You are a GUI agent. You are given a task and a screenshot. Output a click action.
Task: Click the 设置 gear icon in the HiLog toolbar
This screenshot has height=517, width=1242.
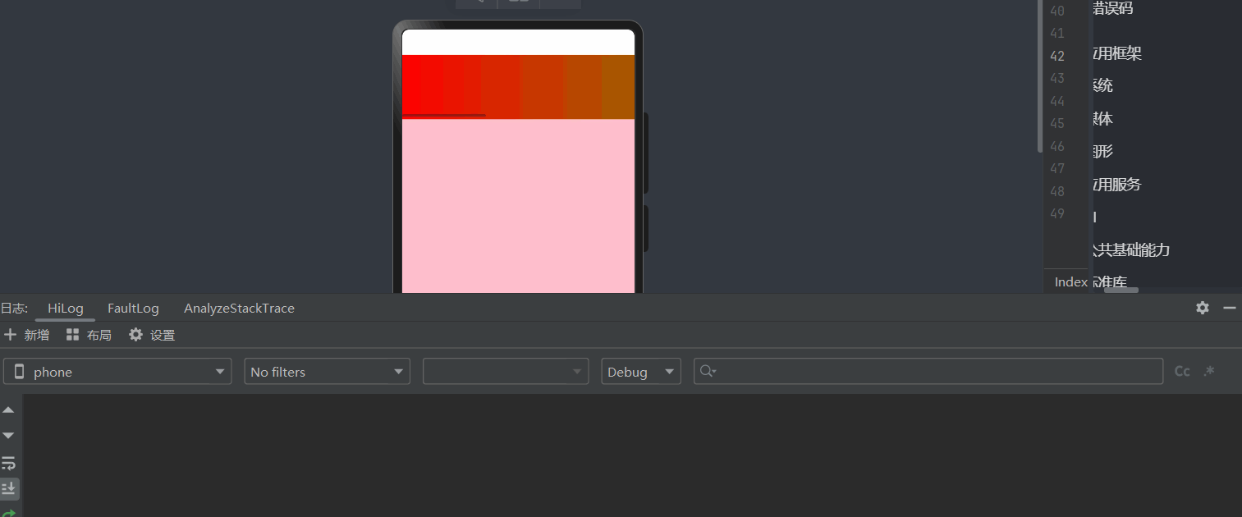click(x=135, y=334)
